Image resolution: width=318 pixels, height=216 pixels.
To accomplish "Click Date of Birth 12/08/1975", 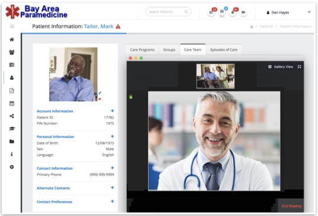I will click(x=105, y=143).
